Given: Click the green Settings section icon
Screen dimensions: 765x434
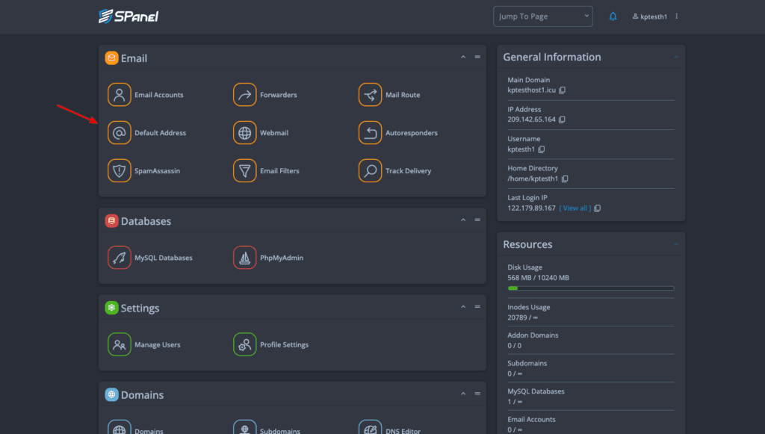Looking at the screenshot, I should tap(111, 308).
